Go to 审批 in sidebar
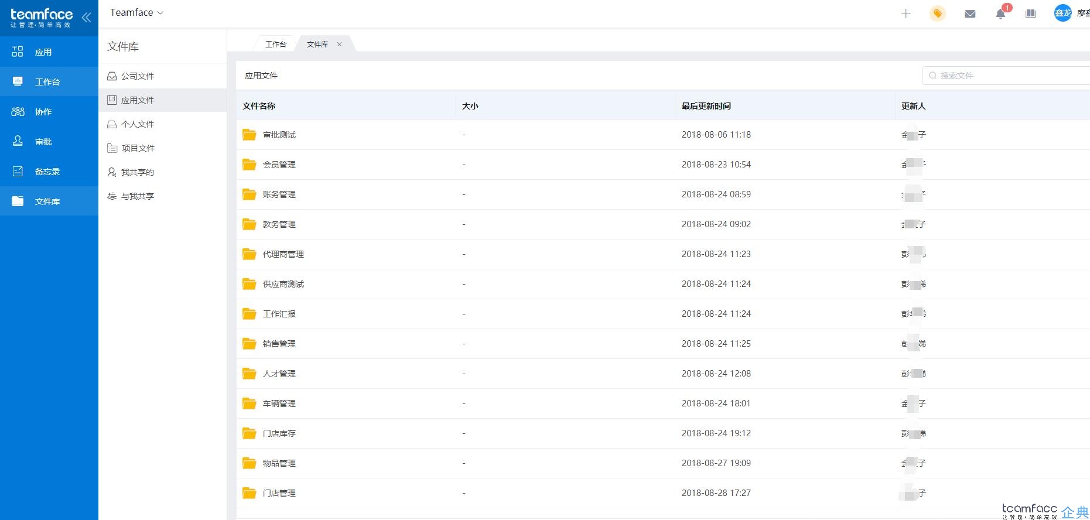The width and height of the screenshot is (1090, 520). 49,141
